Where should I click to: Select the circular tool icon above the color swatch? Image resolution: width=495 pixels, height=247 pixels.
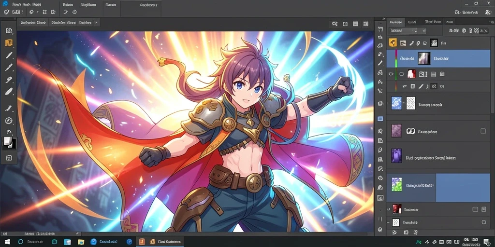pos(9,121)
